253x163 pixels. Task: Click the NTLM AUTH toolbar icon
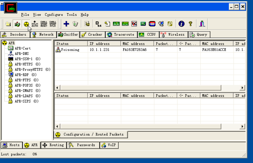point(35,24)
